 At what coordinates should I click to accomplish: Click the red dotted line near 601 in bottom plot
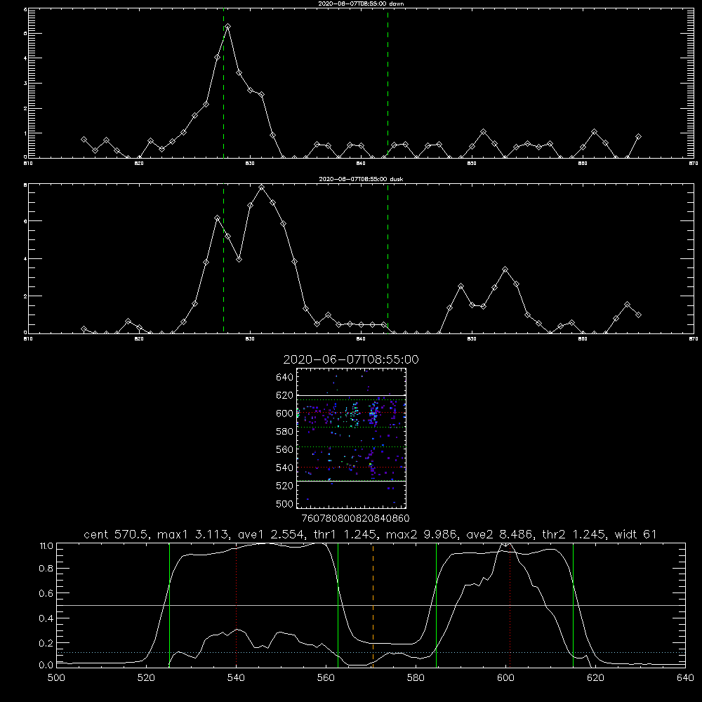[510, 605]
